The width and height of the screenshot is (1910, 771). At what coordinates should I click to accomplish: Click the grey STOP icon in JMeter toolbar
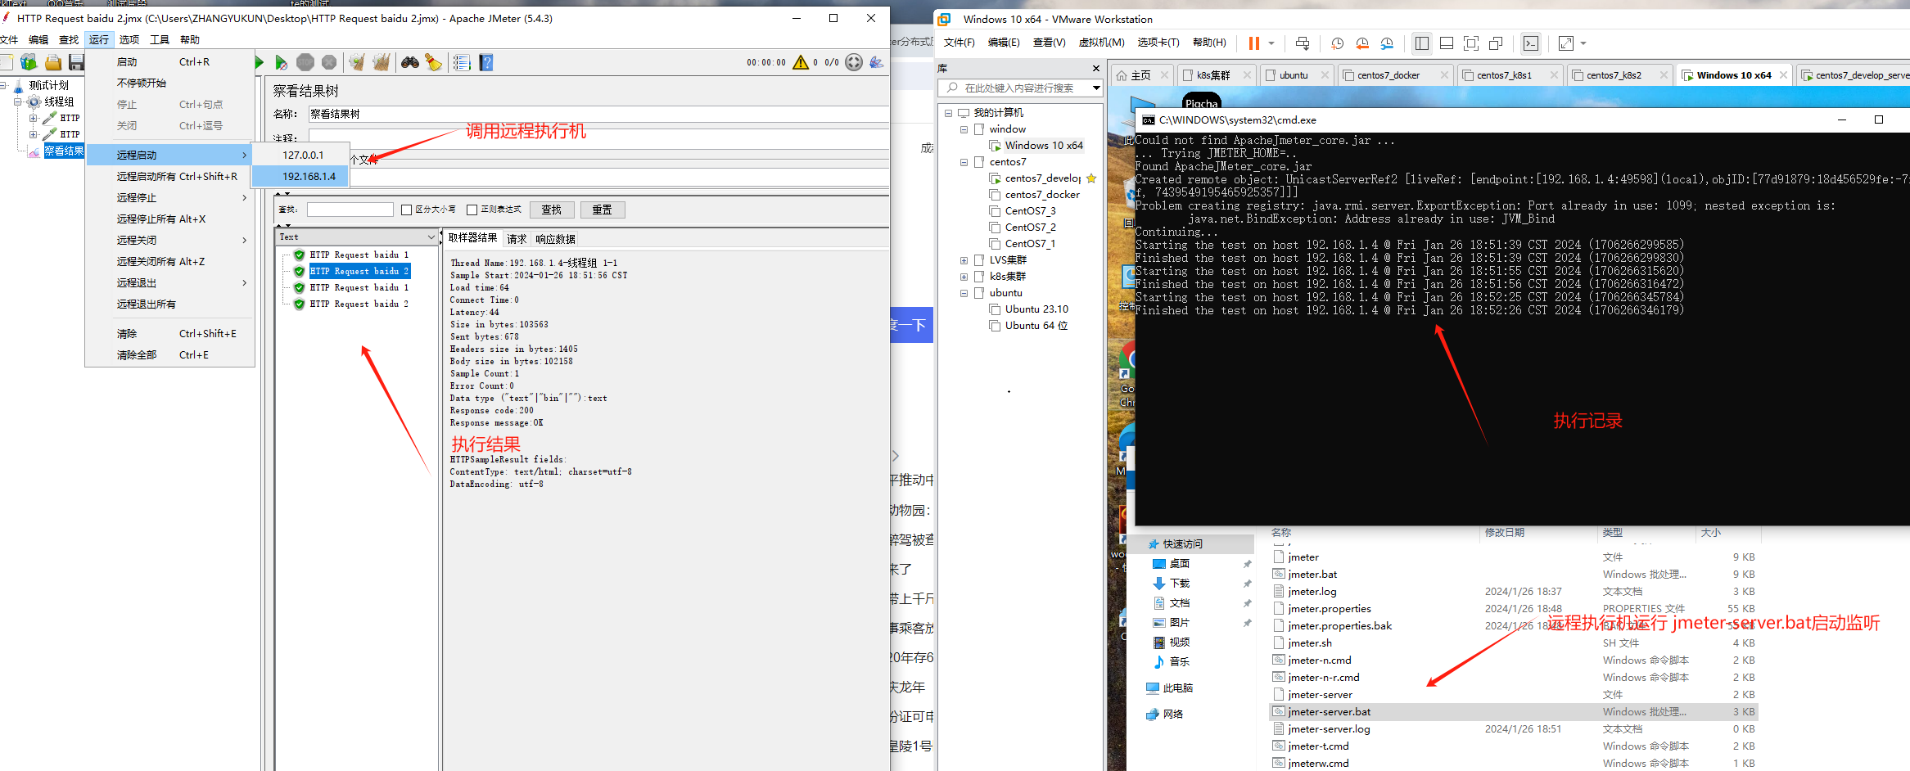tap(305, 62)
